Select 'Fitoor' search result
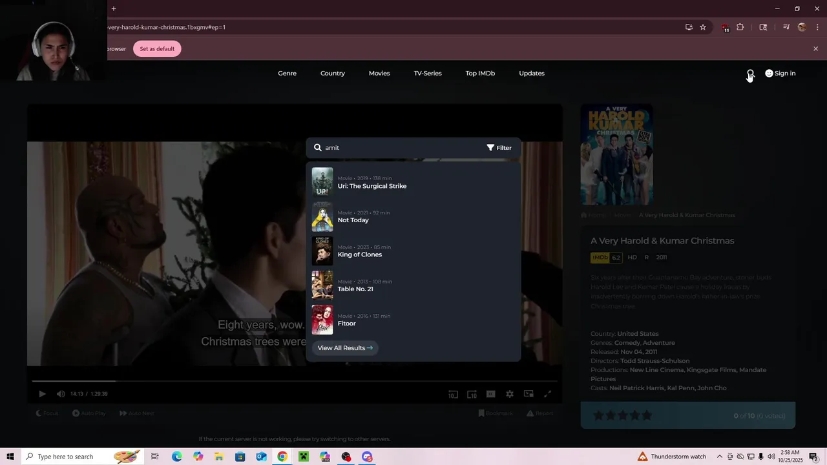The height and width of the screenshot is (465, 827). [x=413, y=320]
